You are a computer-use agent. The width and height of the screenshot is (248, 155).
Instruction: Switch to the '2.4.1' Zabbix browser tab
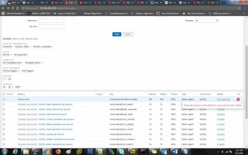(x=99, y=2)
